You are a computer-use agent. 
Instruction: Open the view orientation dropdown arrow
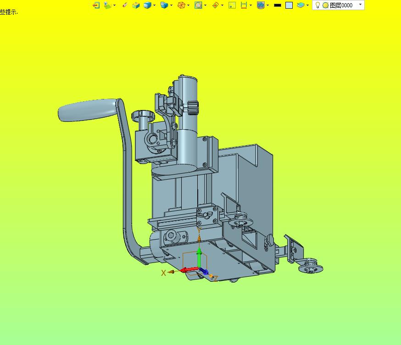point(171,5)
